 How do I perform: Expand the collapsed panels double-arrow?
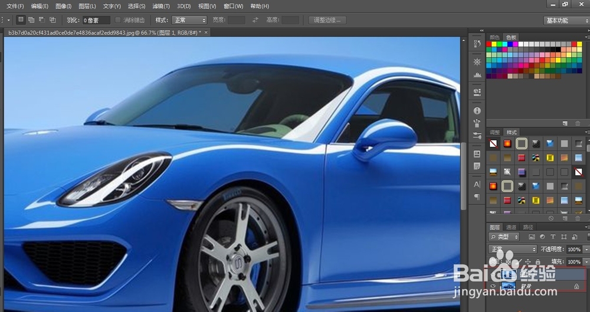click(481, 31)
